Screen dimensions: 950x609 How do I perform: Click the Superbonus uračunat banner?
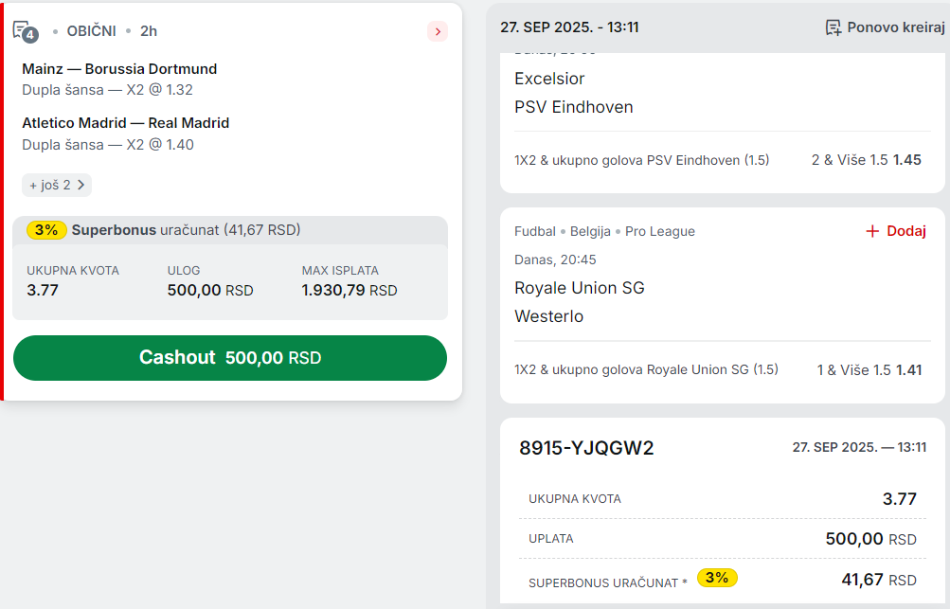230,230
